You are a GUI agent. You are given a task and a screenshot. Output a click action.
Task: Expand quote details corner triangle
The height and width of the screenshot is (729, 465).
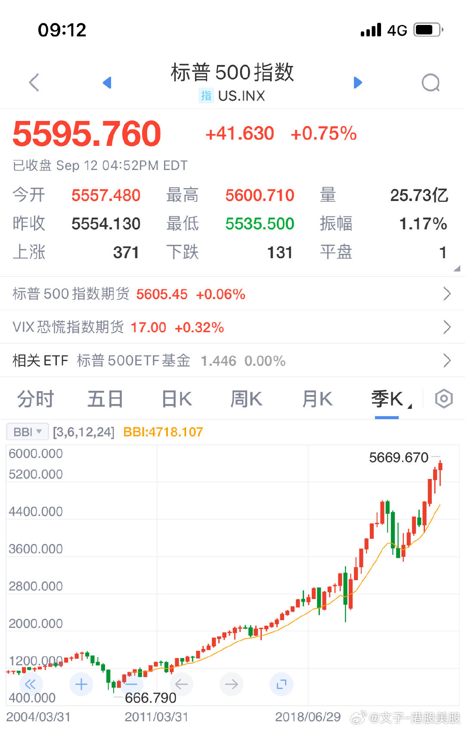click(457, 268)
